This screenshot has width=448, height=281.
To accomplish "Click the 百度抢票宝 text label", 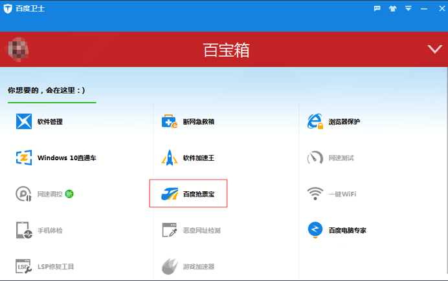I will click(x=199, y=194).
